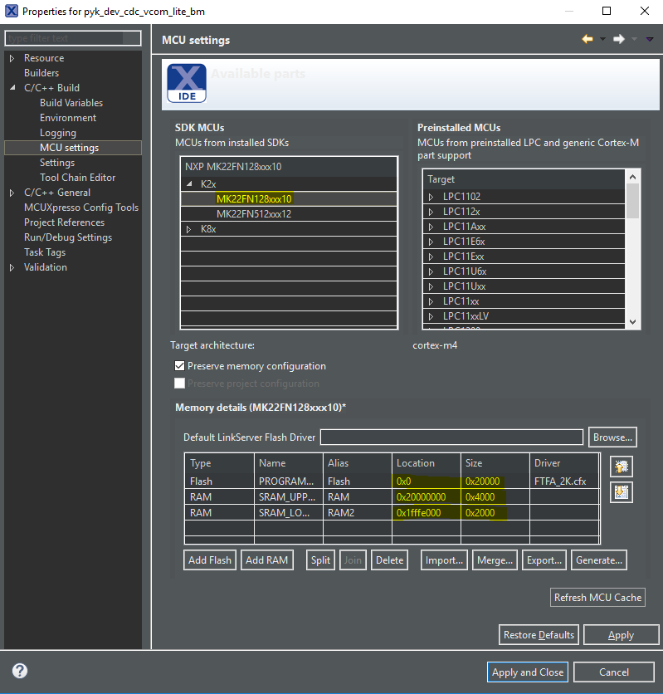
Task: Click the help question mark icon
Action: click(20, 671)
